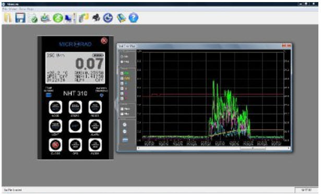Click the 0.07 reading on the LCD
The width and height of the screenshot is (321, 195).
point(90,64)
